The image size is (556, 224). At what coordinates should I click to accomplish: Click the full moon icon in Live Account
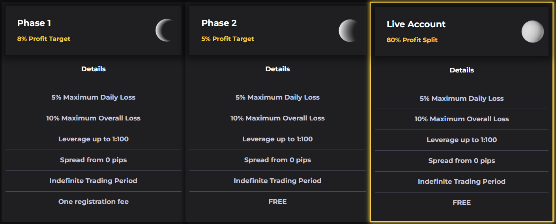click(533, 31)
